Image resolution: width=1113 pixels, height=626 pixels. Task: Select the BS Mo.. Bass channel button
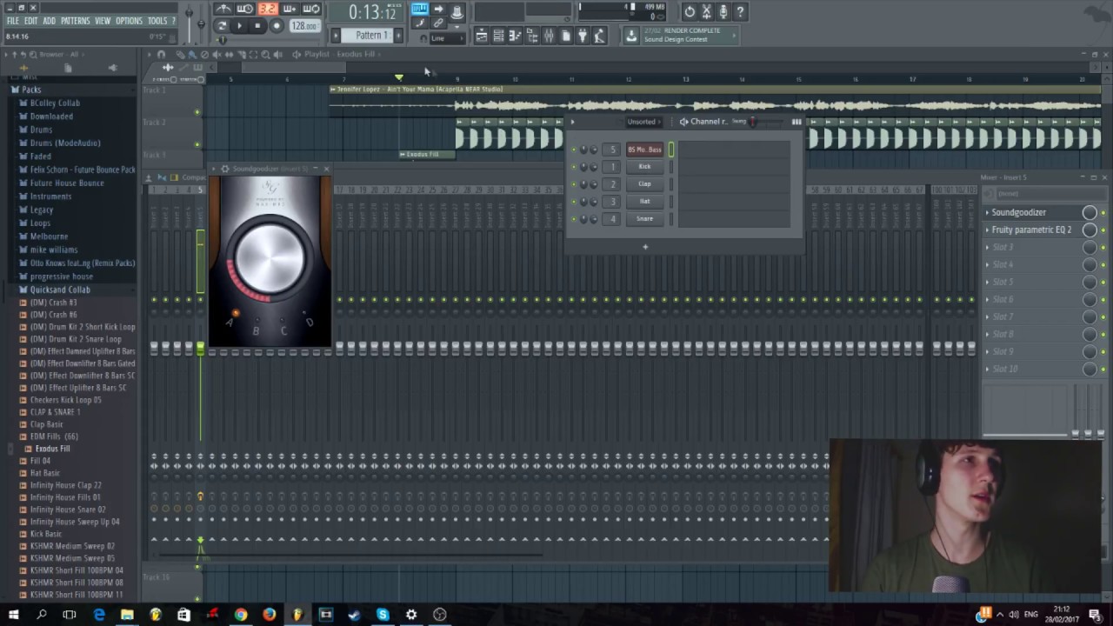pos(644,150)
